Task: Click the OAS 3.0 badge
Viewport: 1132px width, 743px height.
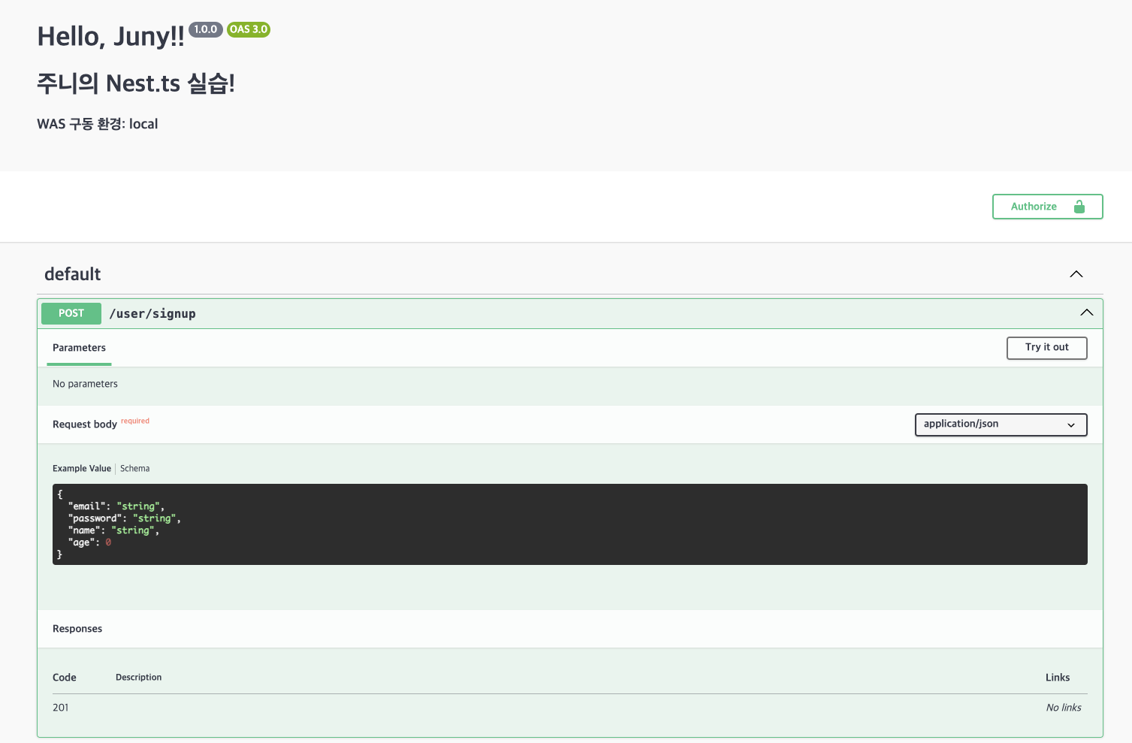Action: [x=249, y=29]
